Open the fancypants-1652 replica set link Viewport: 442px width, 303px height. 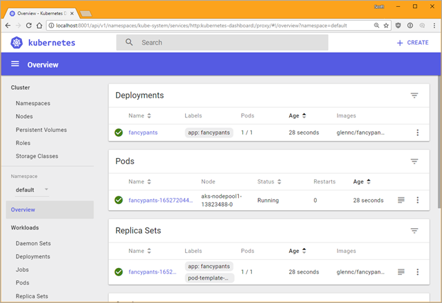click(153, 272)
